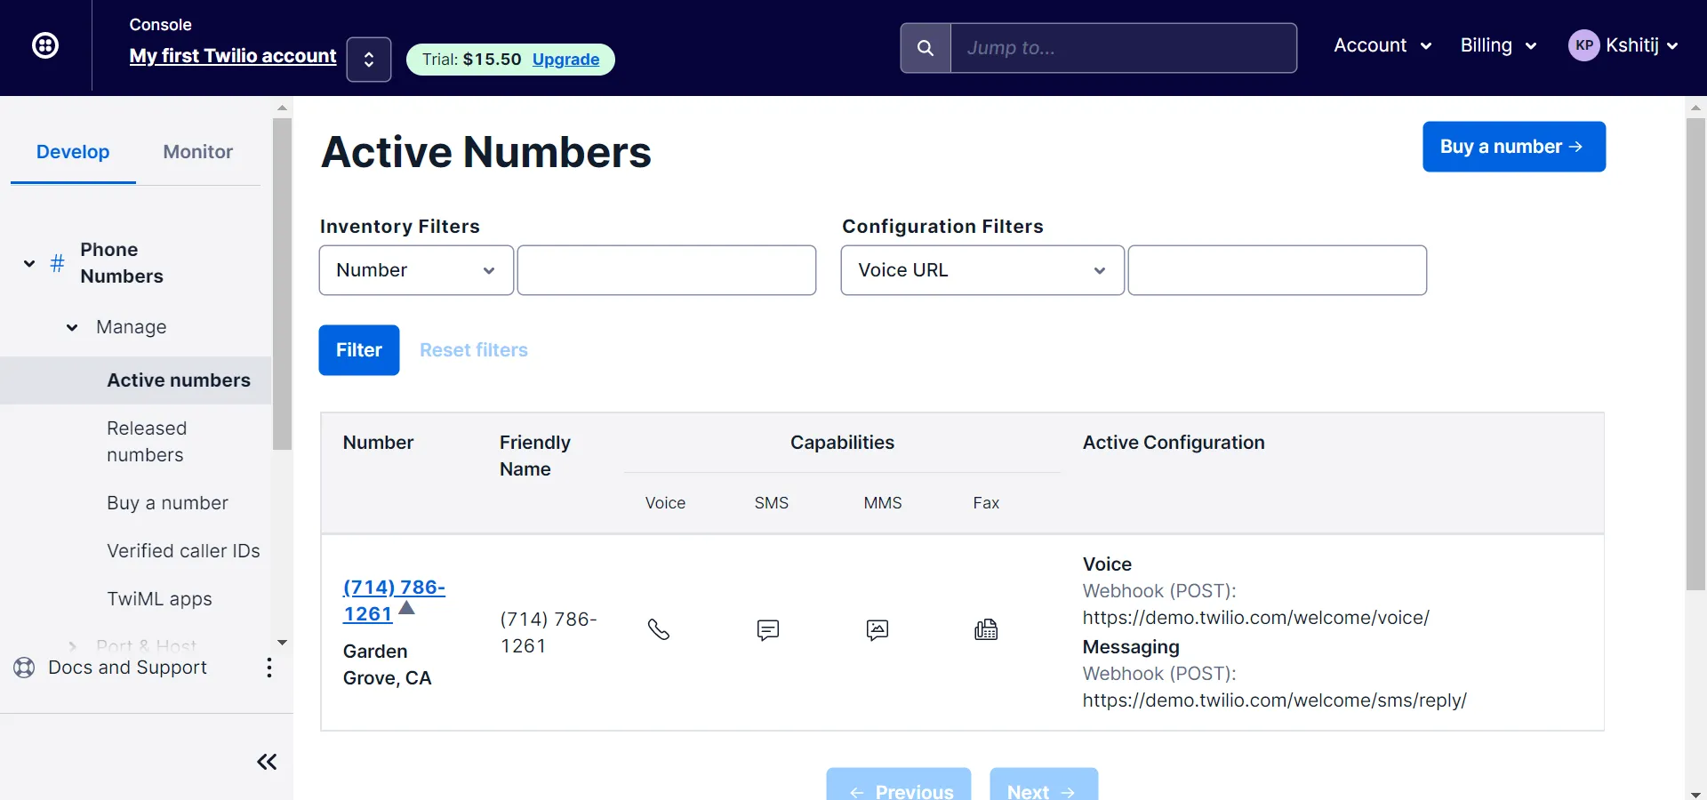This screenshot has height=800, width=1707.
Task: Collapse the sidebar with double-chevron icon
Action: pos(267,762)
